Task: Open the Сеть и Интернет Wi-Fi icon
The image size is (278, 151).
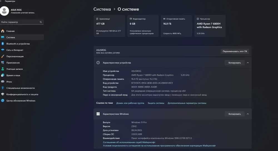Action: point(3,50)
